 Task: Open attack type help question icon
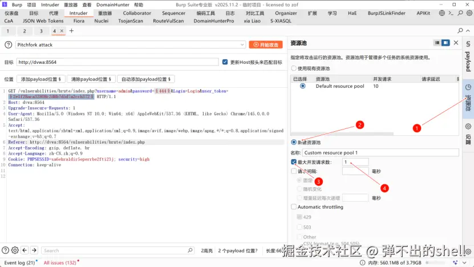pyautogui.click(x=9, y=44)
